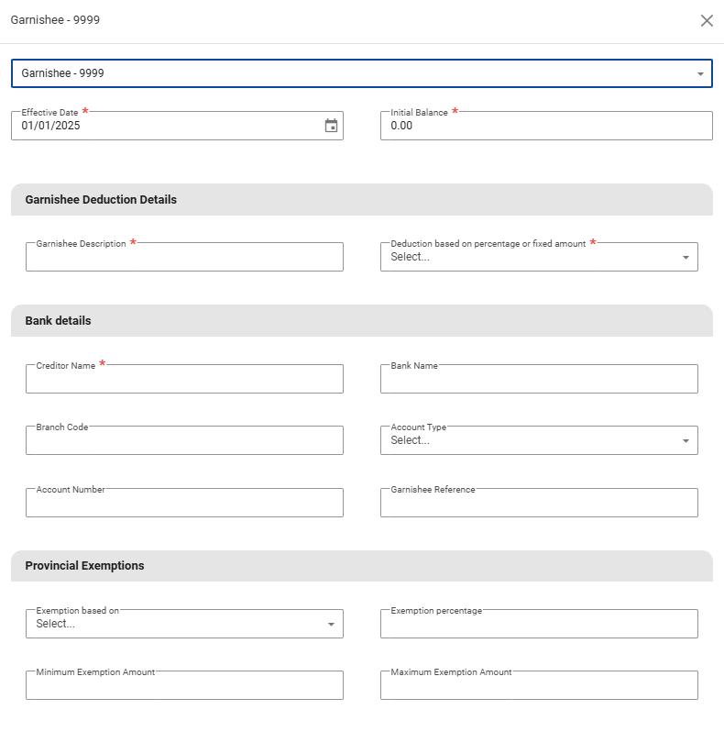Viewport: 724px width, 743px height.
Task: Click the Creditor Name input
Action: [184, 380]
